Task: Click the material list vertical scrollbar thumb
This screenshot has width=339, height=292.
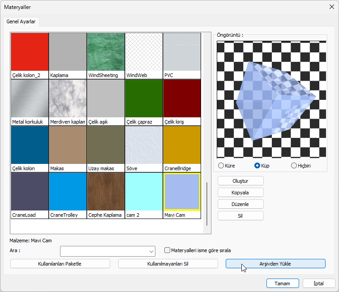Action: [x=206, y=204]
